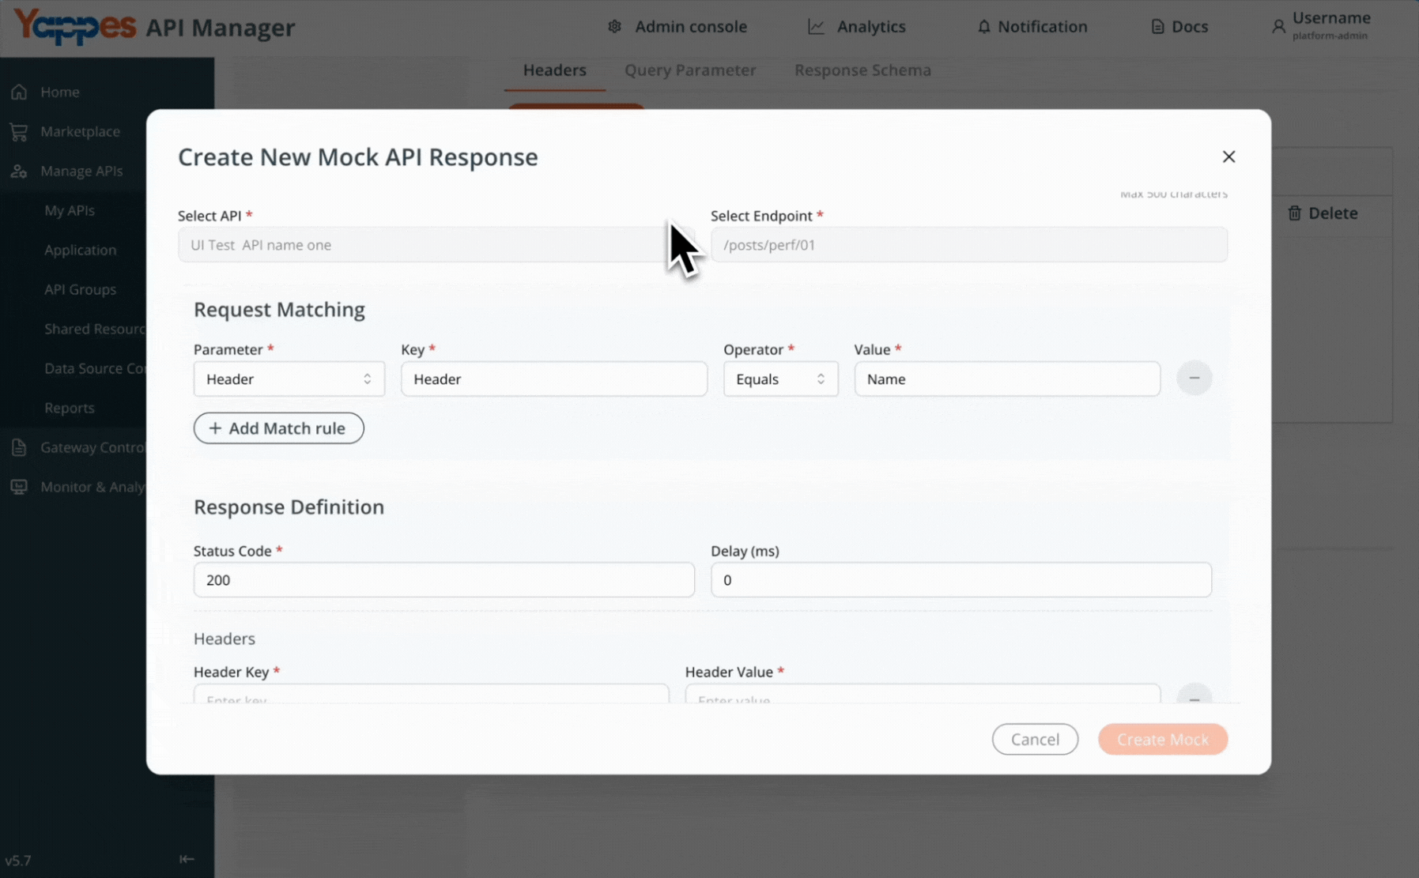Click the Cancel button
Image resolution: width=1419 pixels, height=878 pixels.
click(x=1035, y=739)
